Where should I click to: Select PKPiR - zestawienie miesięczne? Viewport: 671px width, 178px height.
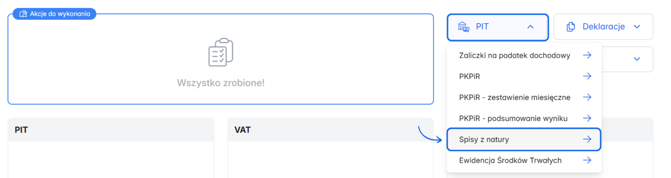514,98
